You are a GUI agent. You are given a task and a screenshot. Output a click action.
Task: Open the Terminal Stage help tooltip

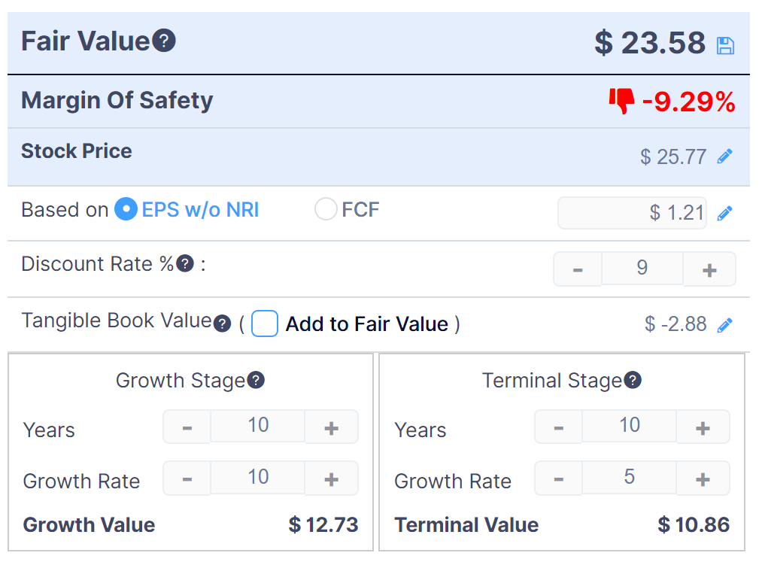pyautogui.click(x=633, y=380)
